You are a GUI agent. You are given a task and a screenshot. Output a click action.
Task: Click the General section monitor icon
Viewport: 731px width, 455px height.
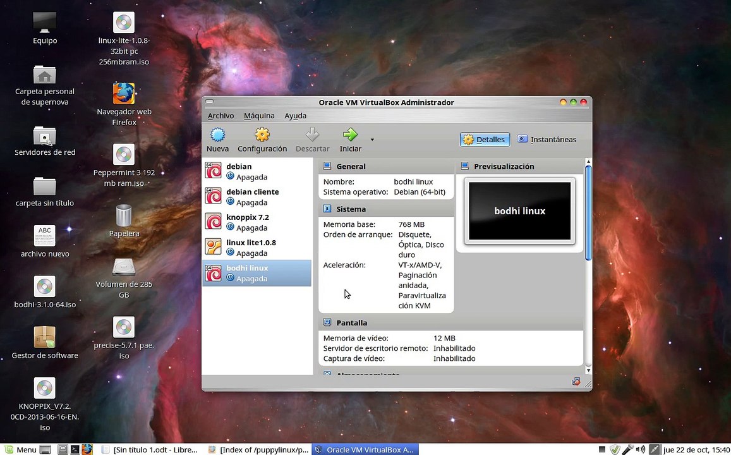click(x=327, y=166)
